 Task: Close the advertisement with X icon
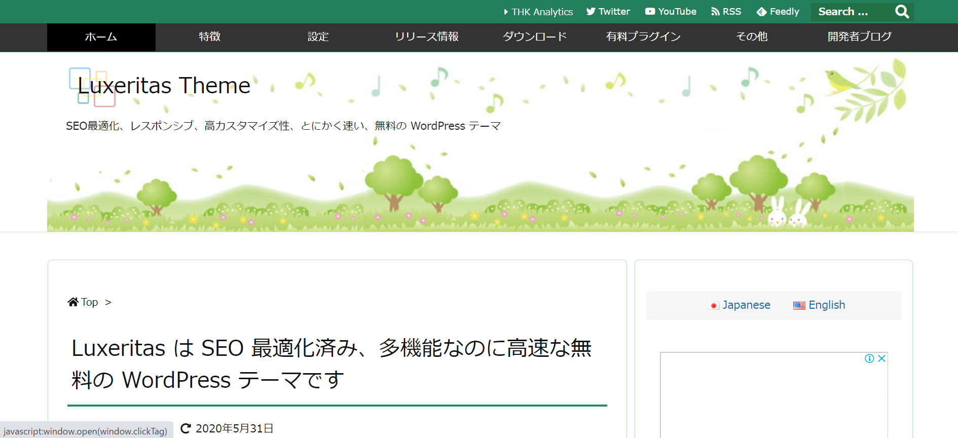pyautogui.click(x=882, y=358)
